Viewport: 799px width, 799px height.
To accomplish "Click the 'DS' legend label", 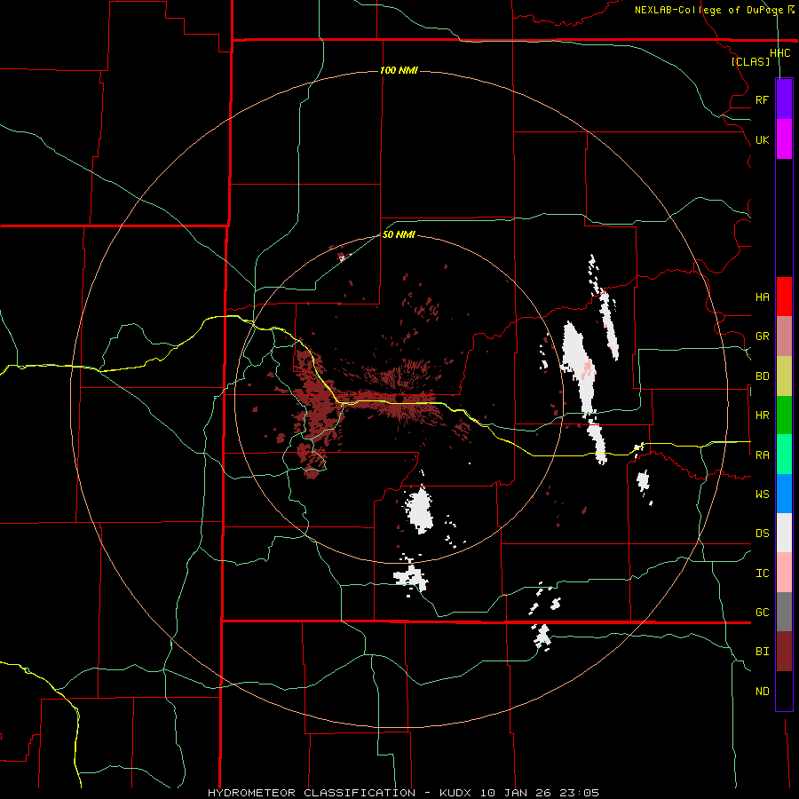I will pos(762,534).
